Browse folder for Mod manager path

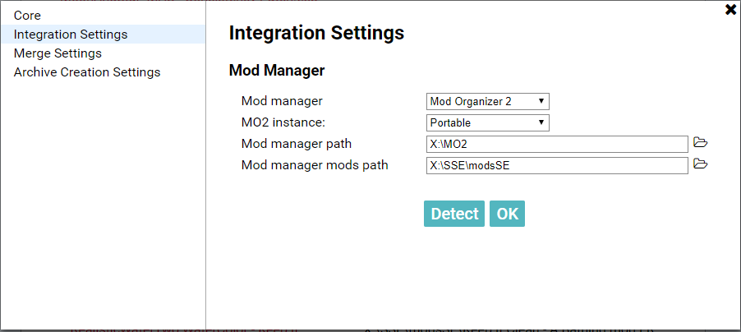point(700,143)
